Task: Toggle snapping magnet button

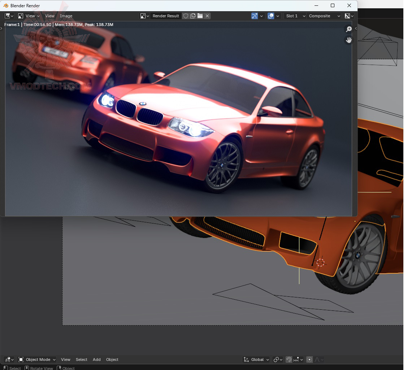Action: point(289,360)
